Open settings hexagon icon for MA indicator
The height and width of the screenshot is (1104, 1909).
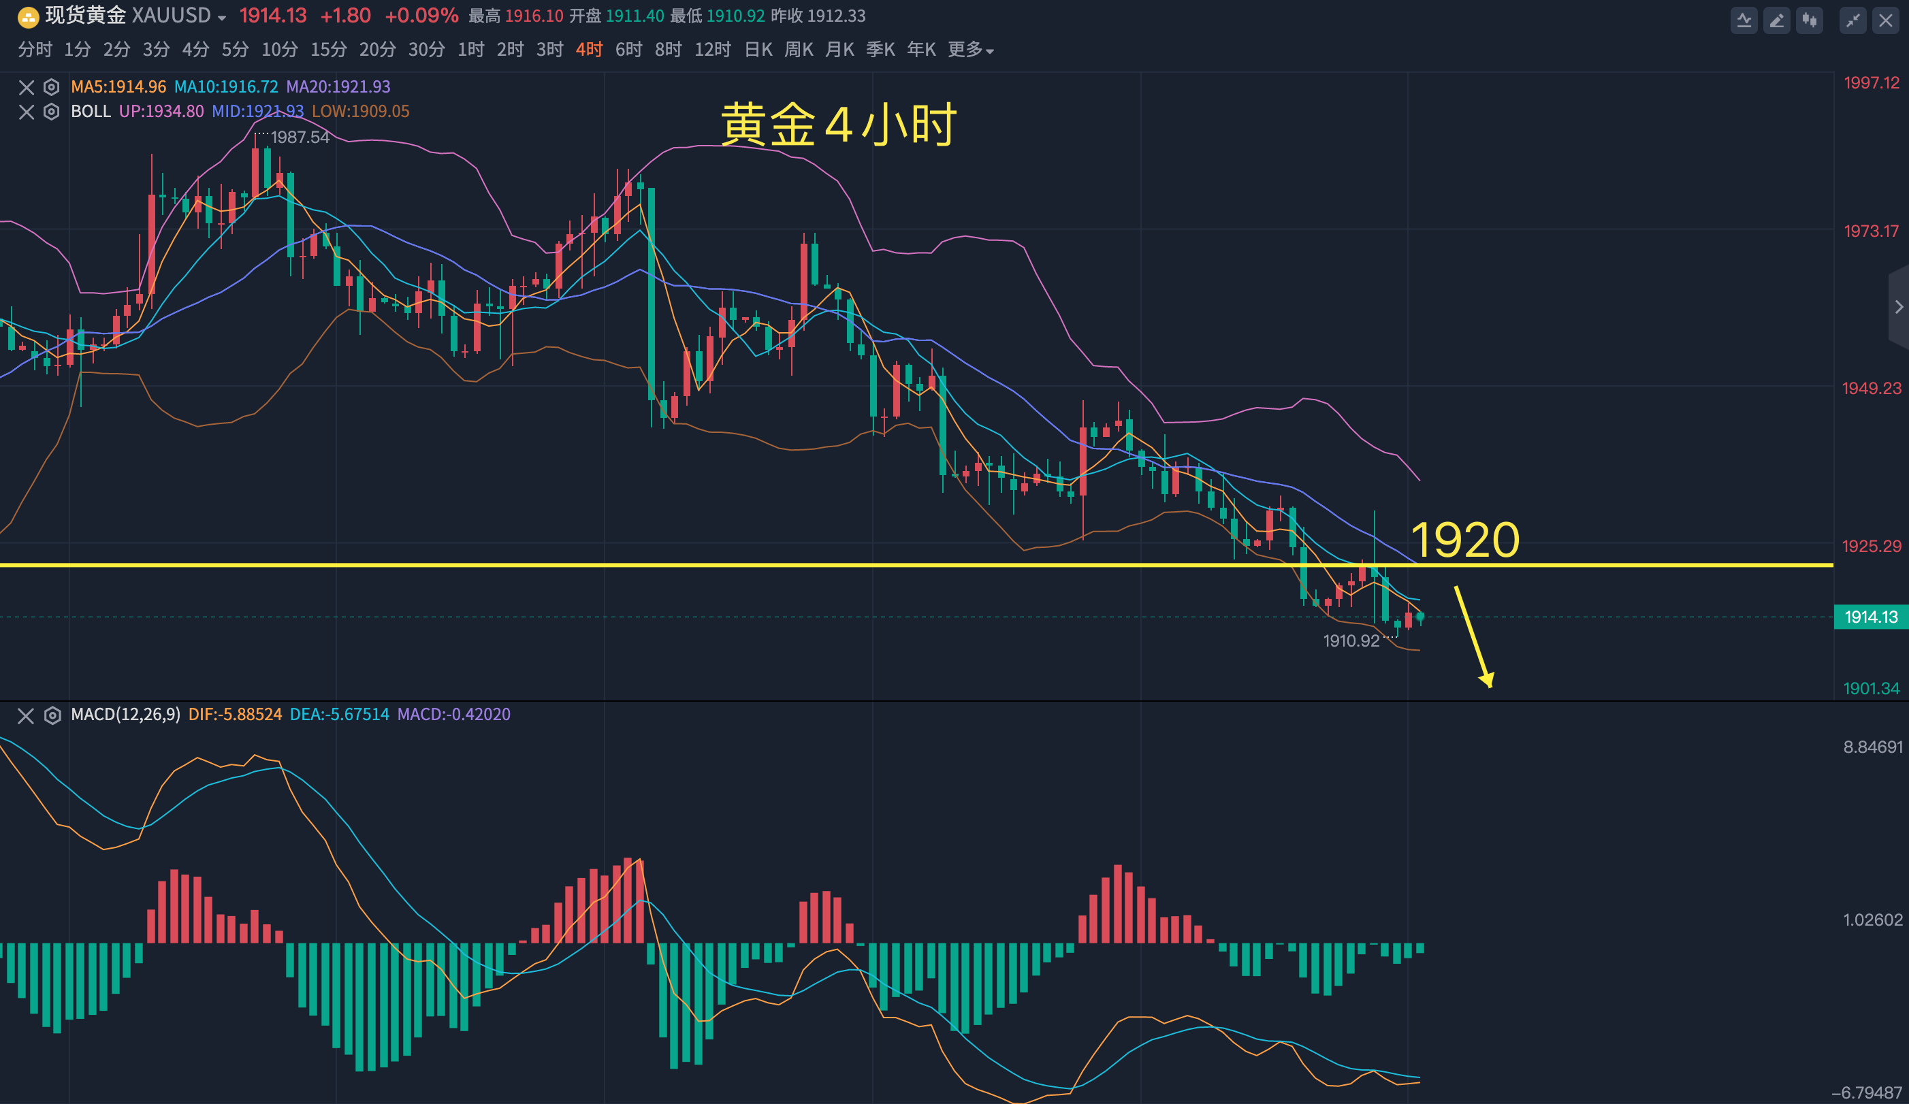coord(52,87)
